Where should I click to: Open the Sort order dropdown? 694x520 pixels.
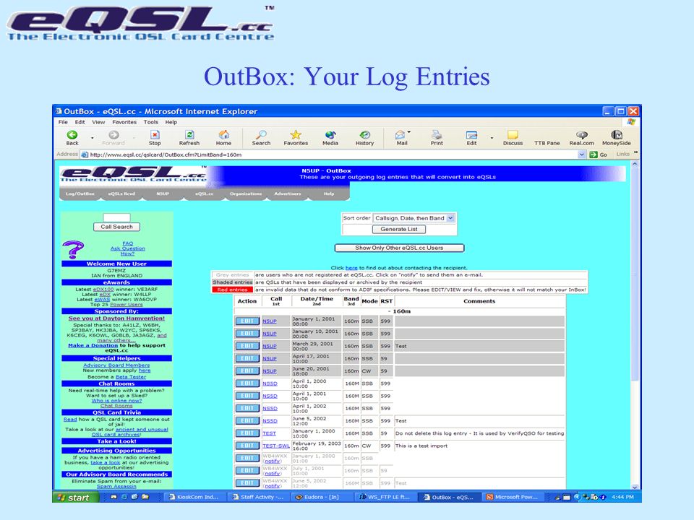(414, 218)
